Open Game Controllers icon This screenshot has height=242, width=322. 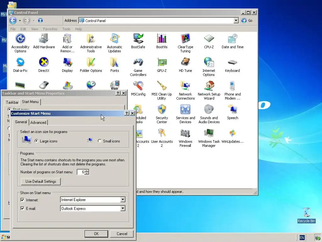(x=138, y=67)
